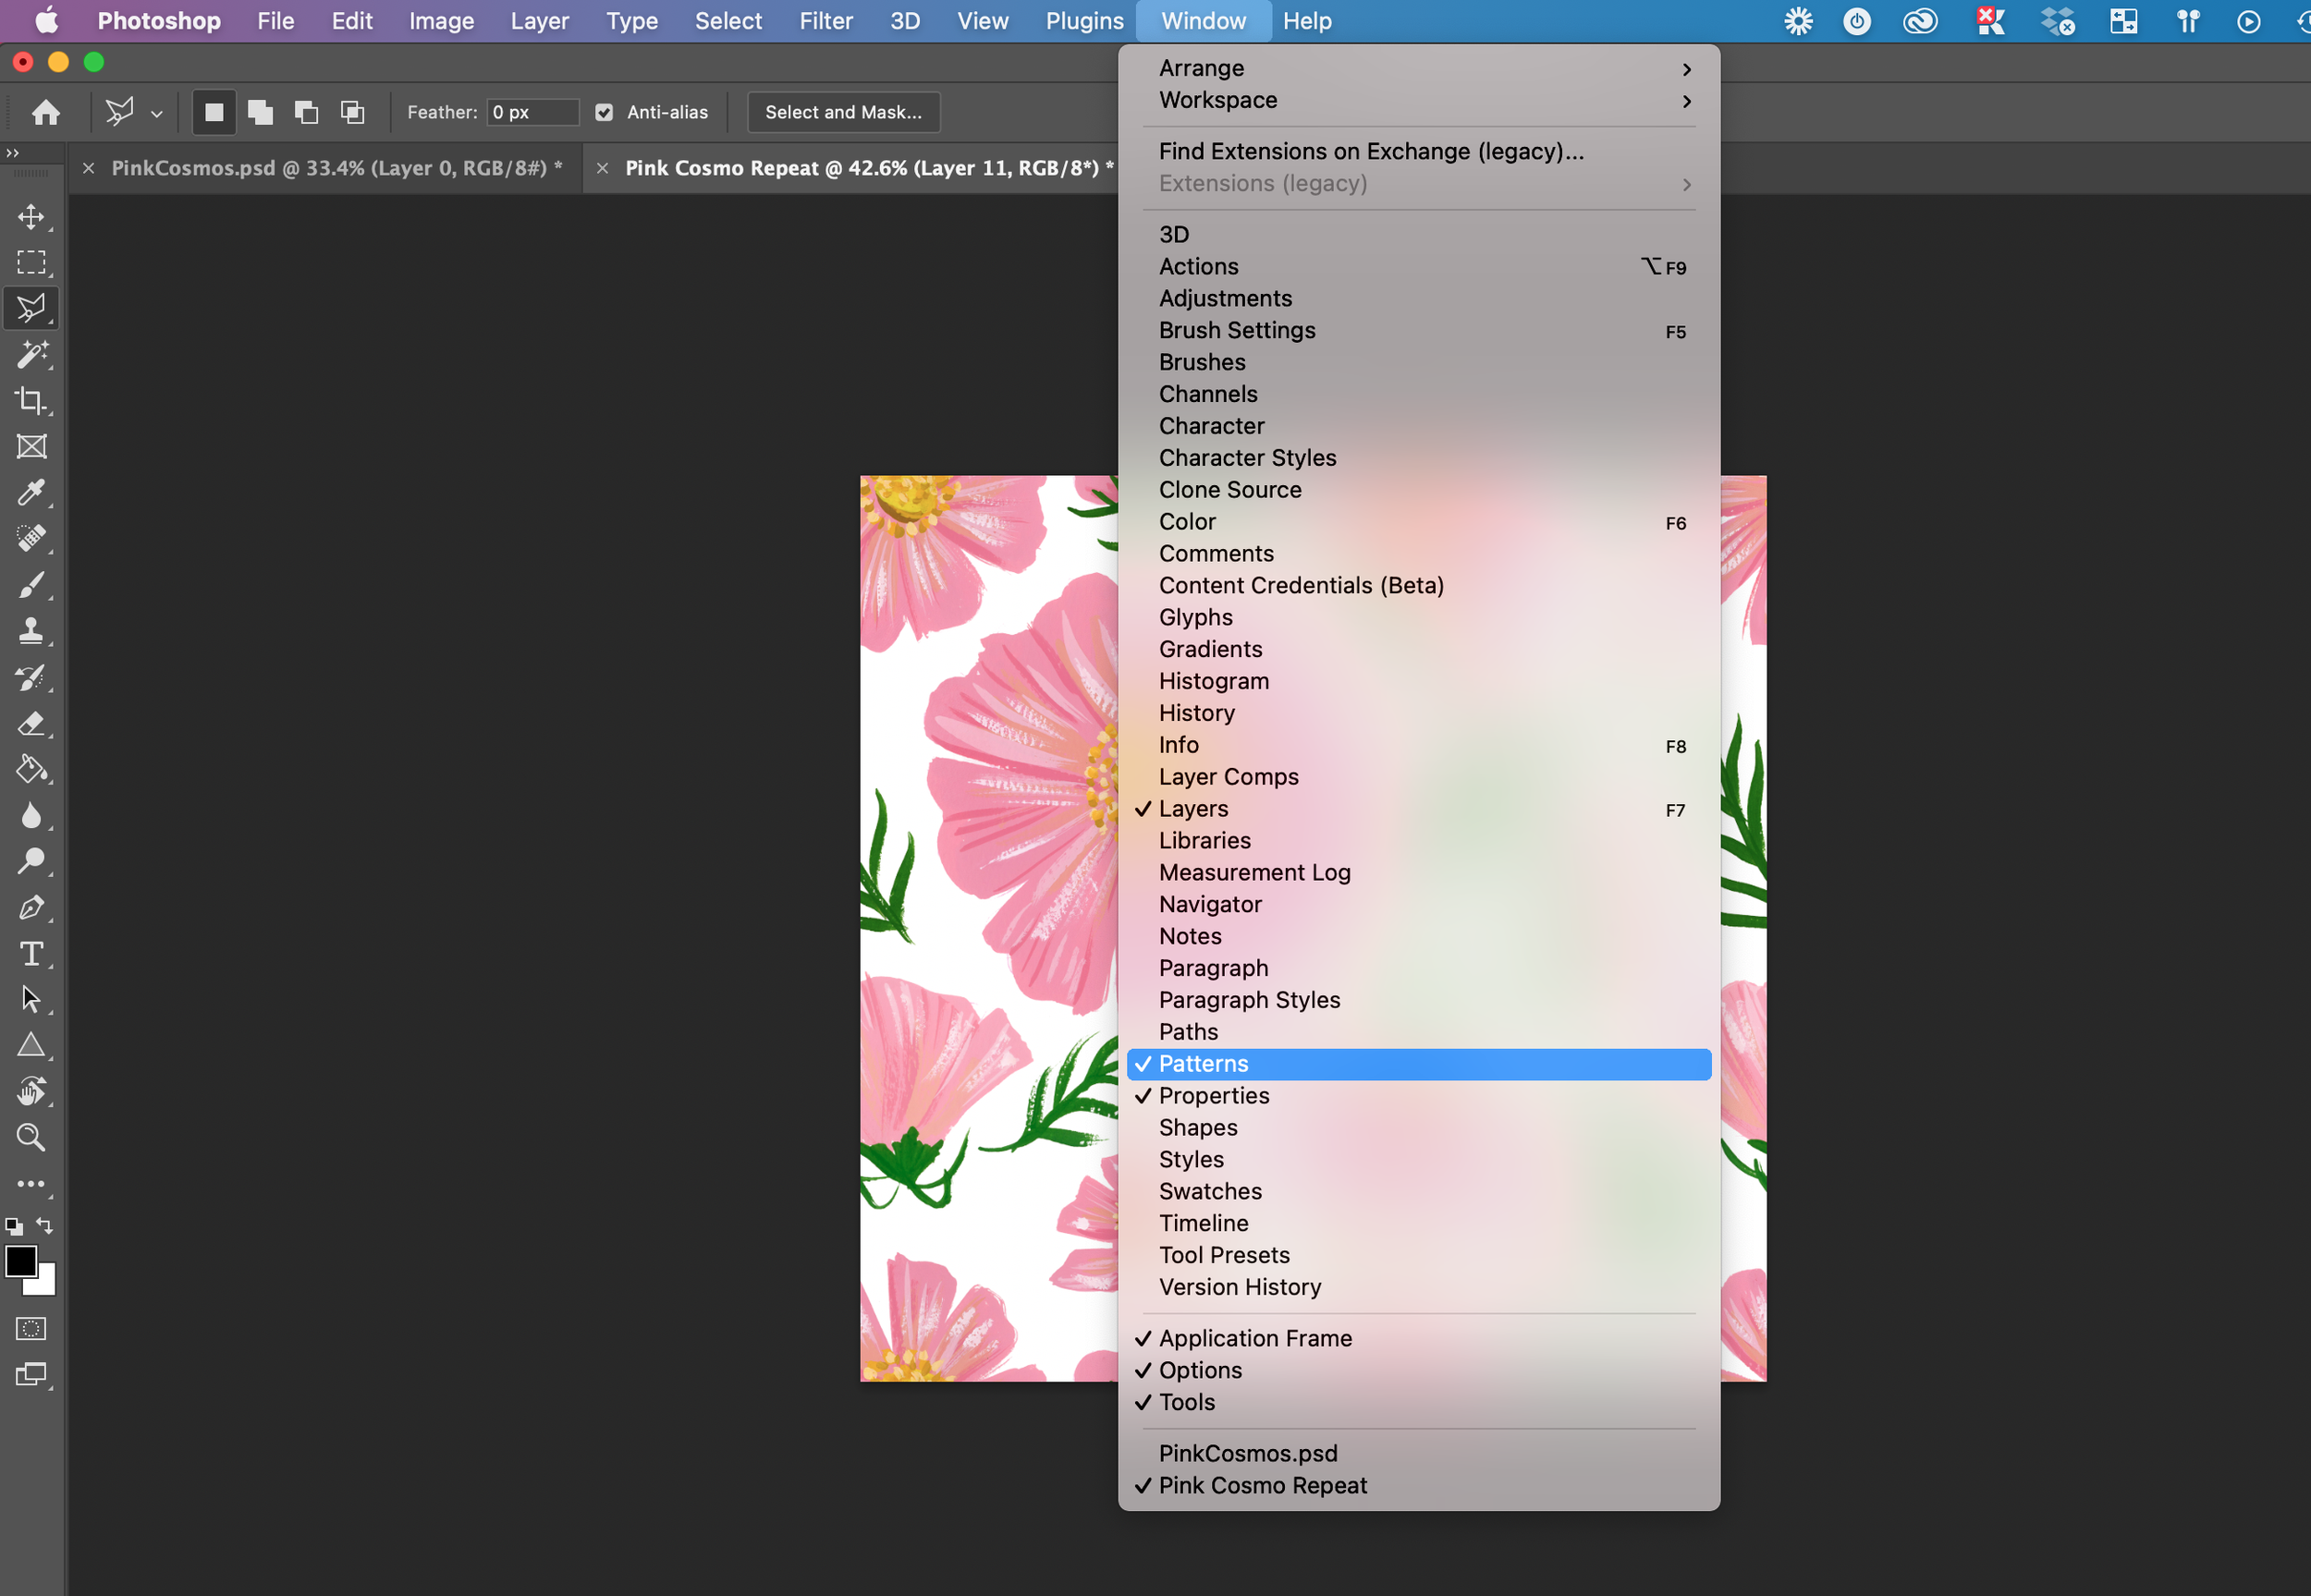This screenshot has width=2311, height=1596.
Task: Disable the Anti-alias checkbox
Action: tap(604, 112)
